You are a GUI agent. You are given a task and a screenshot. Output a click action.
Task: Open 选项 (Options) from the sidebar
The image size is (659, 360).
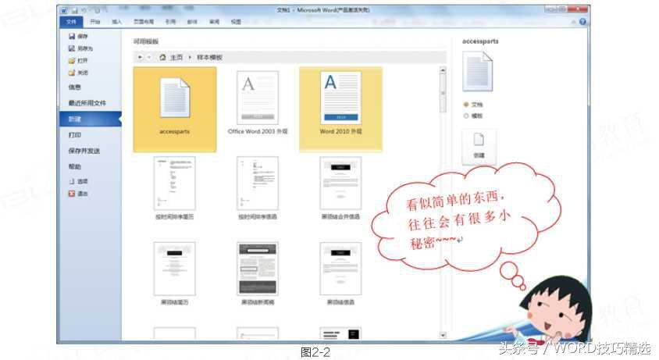pyautogui.click(x=79, y=181)
